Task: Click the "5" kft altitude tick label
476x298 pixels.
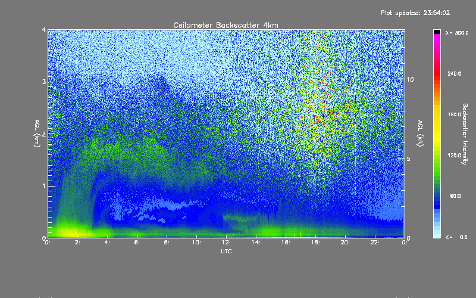Action: [x=409, y=159]
